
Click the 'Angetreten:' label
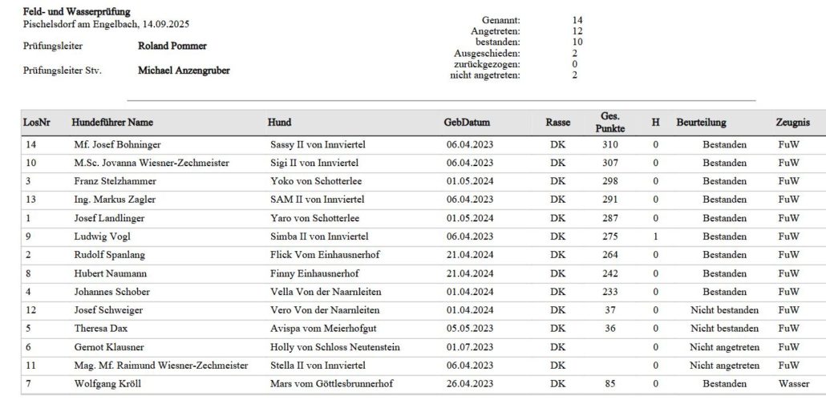click(495, 31)
